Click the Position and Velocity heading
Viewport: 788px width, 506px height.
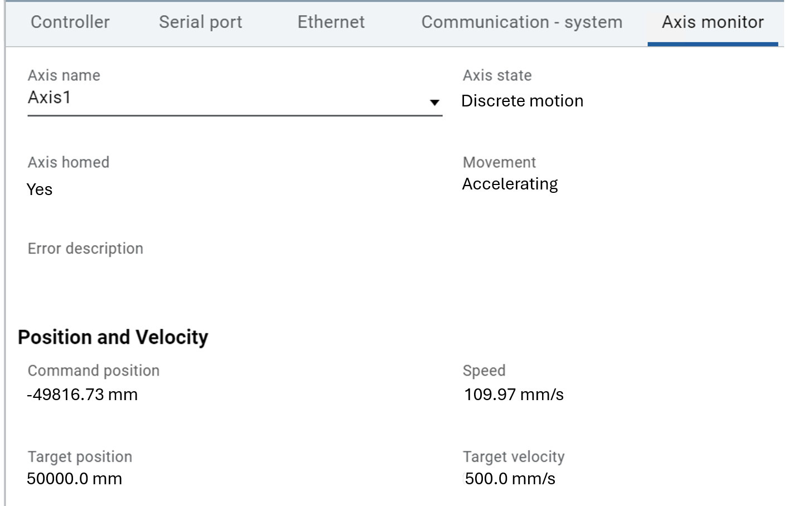(x=113, y=337)
